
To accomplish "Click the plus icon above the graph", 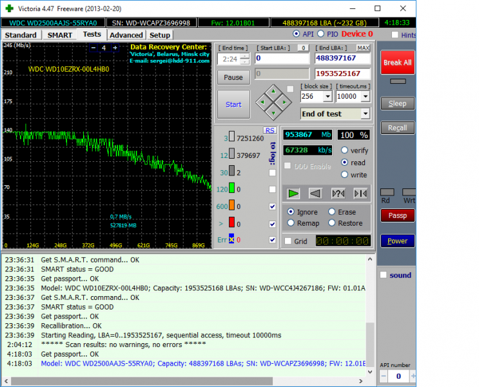I will [115, 48].
